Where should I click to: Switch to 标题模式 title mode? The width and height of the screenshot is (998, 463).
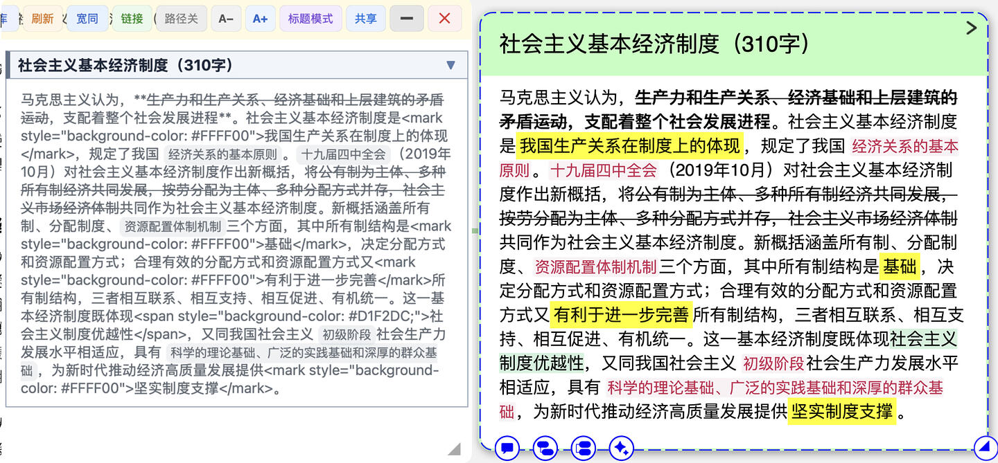pos(310,19)
